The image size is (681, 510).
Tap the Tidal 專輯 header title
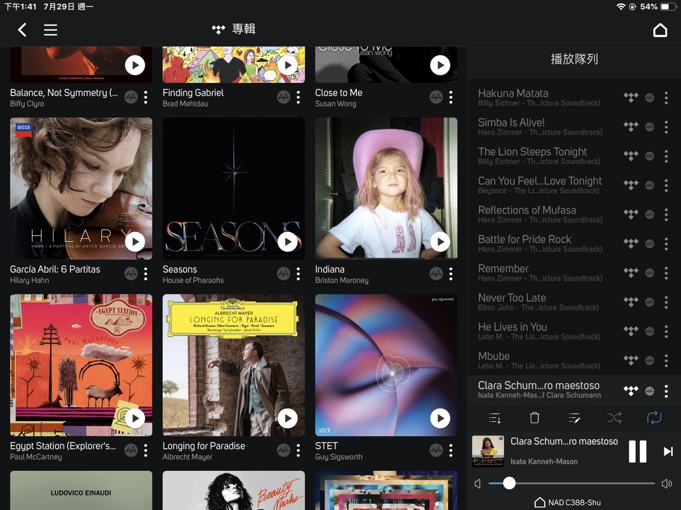coord(233,29)
